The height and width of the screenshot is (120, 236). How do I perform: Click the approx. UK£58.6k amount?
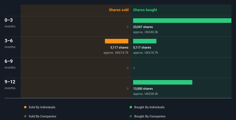point(145,94)
